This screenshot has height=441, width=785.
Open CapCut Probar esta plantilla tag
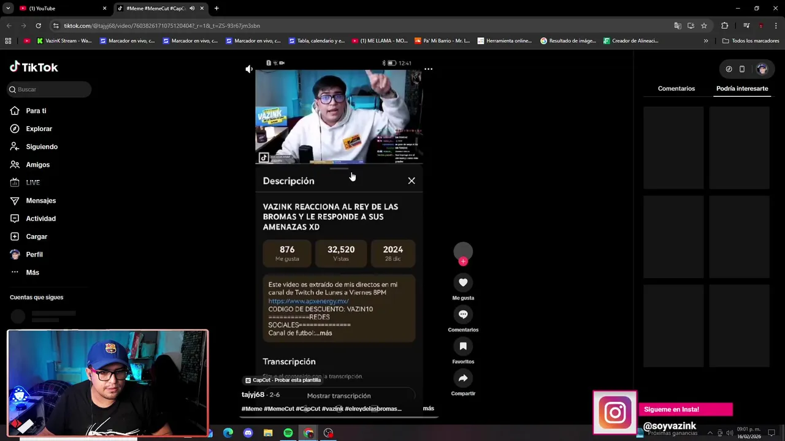click(x=283, y=380)
